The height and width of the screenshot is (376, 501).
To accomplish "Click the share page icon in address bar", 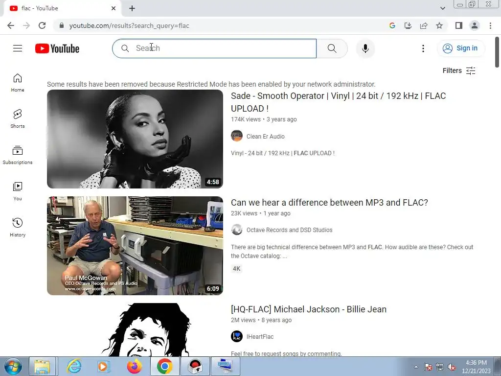I will (424, 25).
